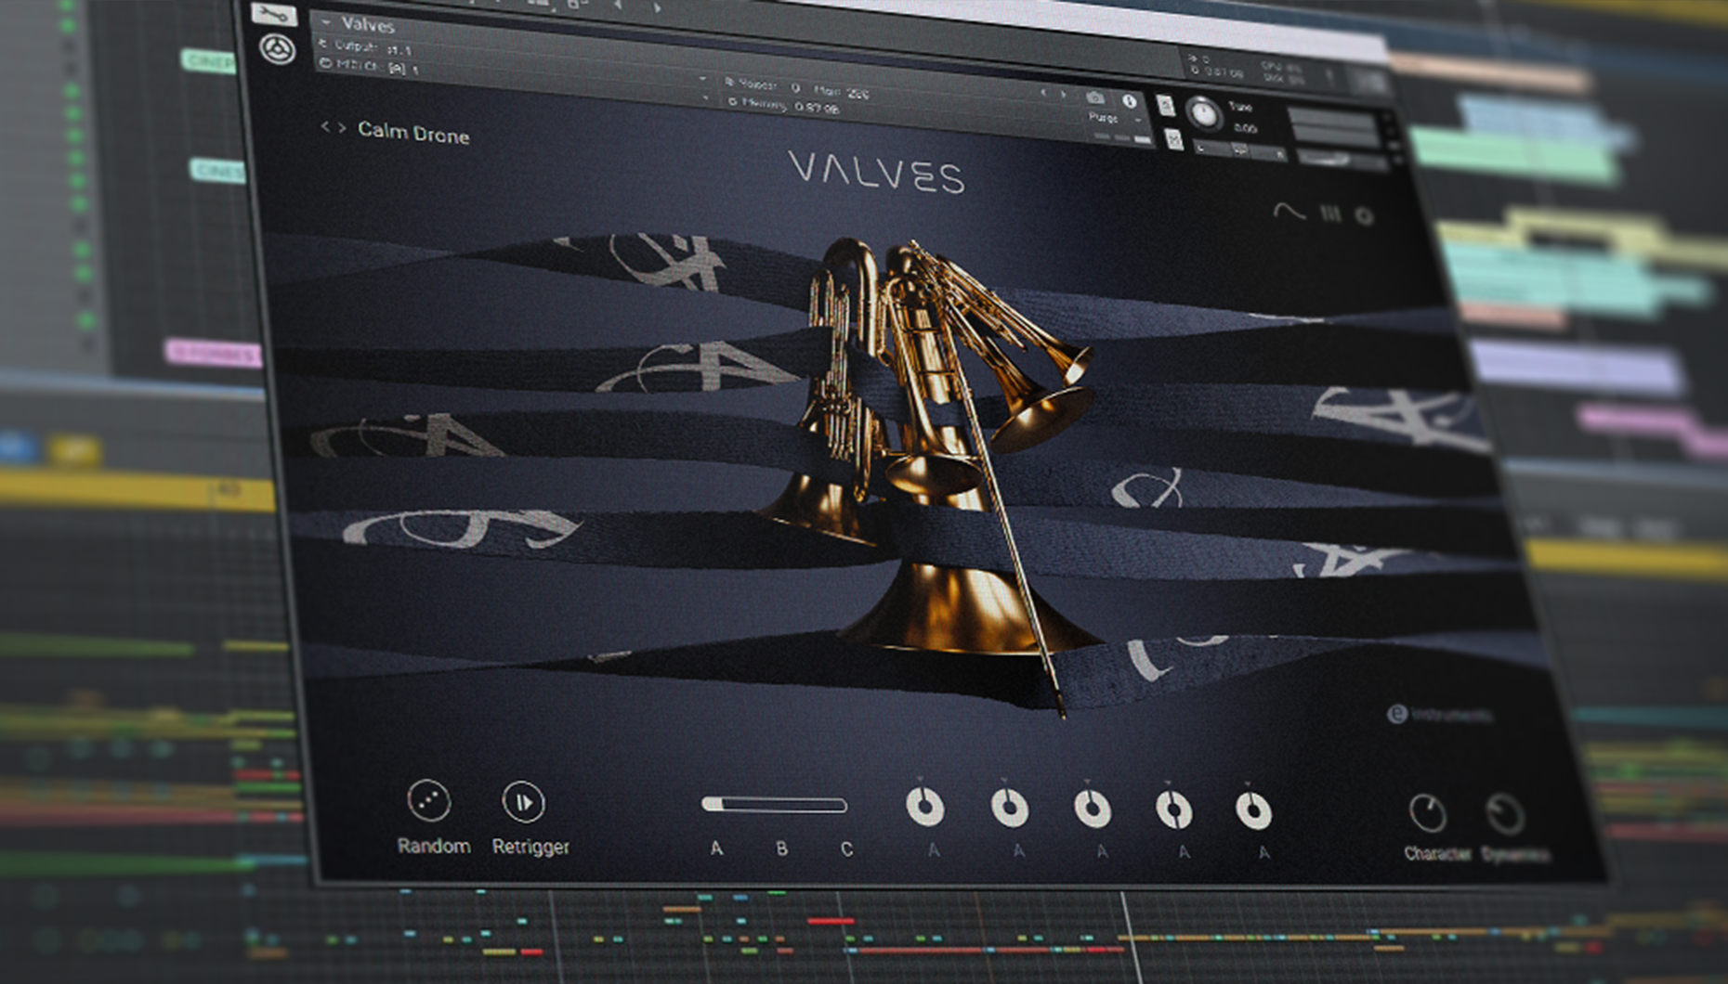
Task: Open the settings gear page icon
Action: (x=1364, y=216)
